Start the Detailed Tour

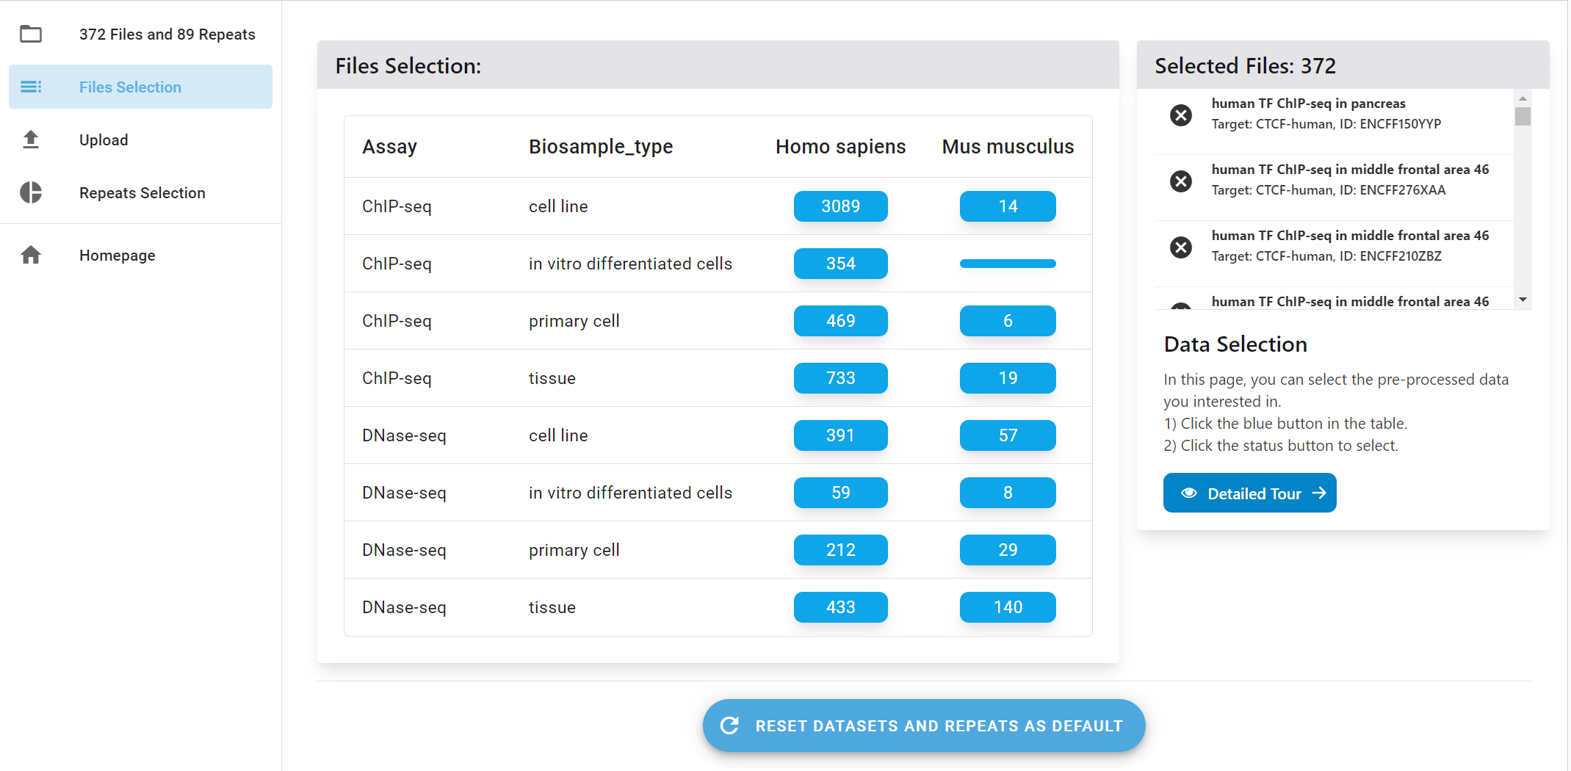pyautogui.click(x=1249, y=493)
